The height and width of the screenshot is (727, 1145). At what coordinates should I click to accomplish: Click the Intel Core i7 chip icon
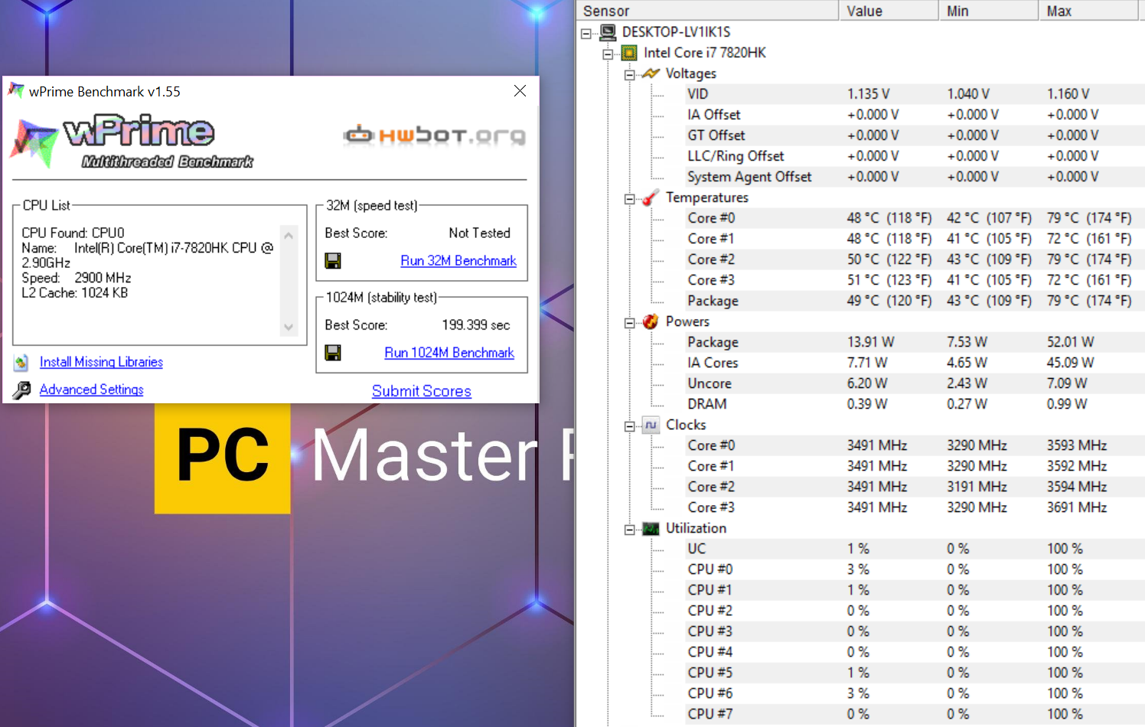(629, 53)
